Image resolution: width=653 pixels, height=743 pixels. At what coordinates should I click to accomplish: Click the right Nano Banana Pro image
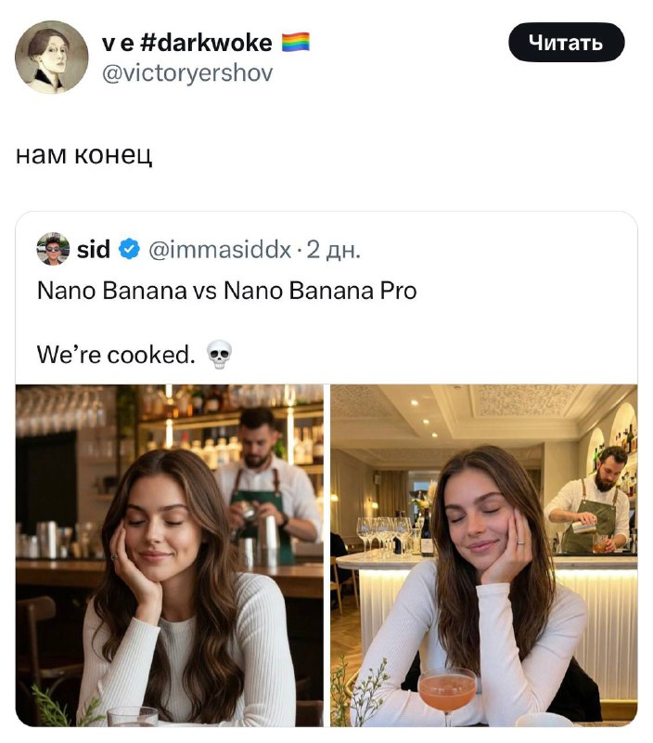tap(482, 557)
